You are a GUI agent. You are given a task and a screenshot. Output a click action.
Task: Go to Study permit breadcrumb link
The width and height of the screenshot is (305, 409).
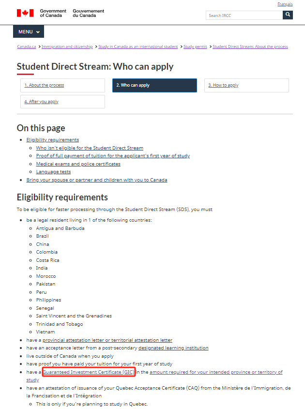pyautogui.click(x=195, y=47)
